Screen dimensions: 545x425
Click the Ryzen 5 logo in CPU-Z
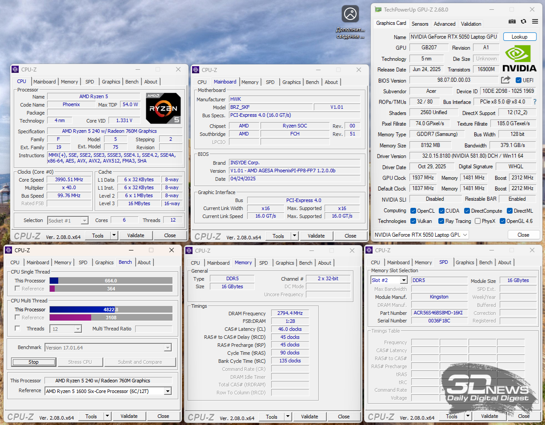(163, 108)
